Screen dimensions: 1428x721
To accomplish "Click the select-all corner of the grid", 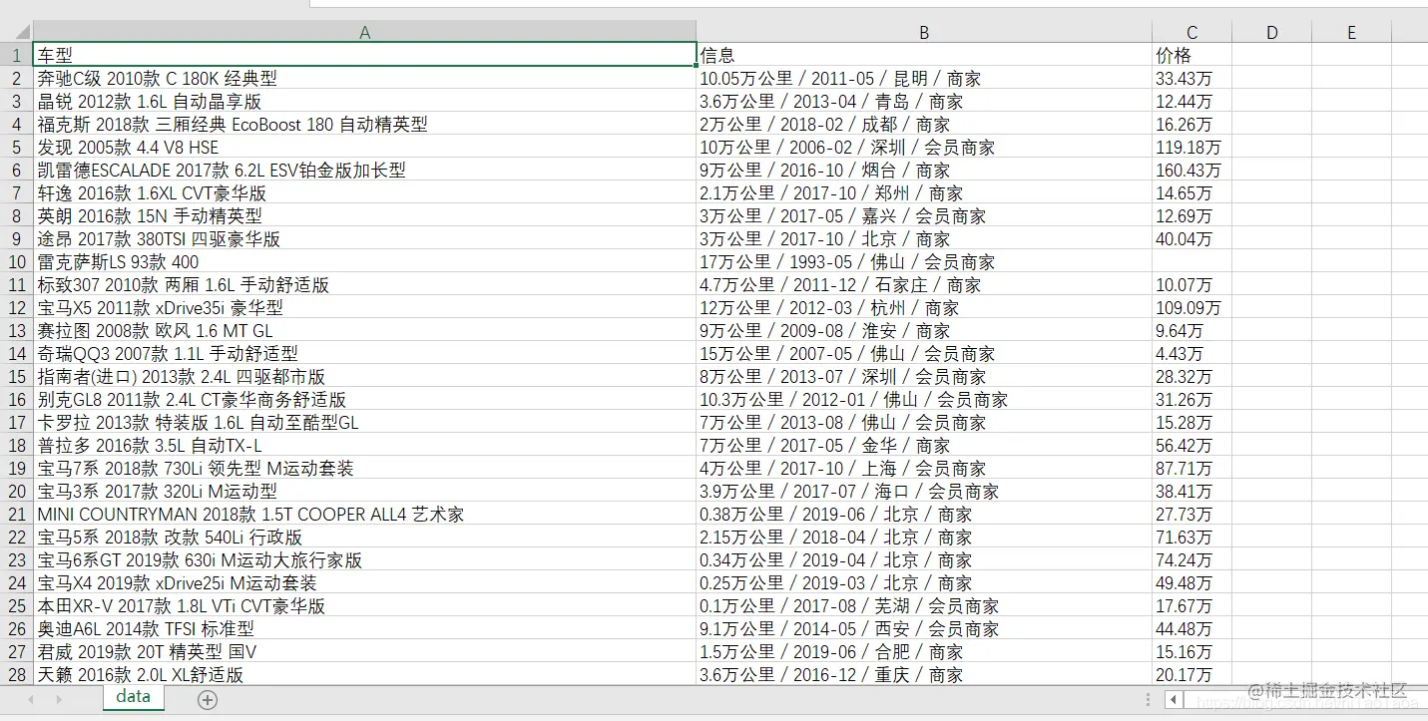I will pyautogui.click(x=17, y=32).
